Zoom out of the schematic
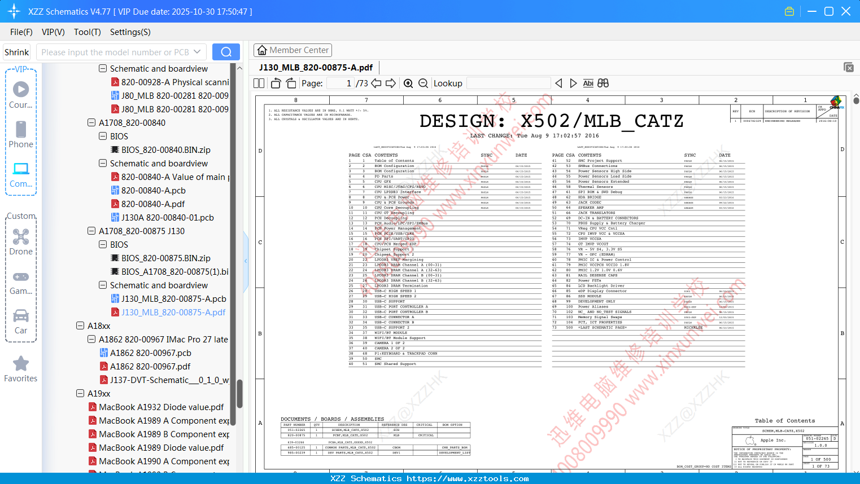860x484 pixels. pos(424,83)
